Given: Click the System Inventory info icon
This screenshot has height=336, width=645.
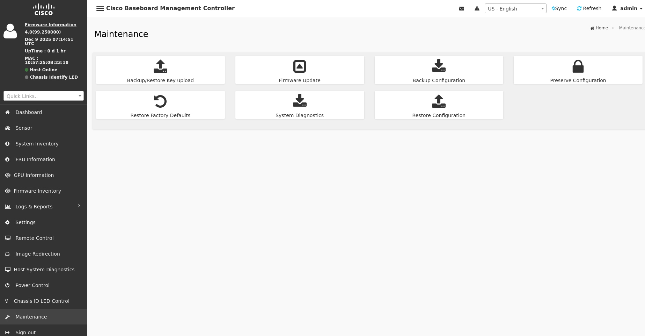Looking at the screenshot, I should click(x=7, y=144).
